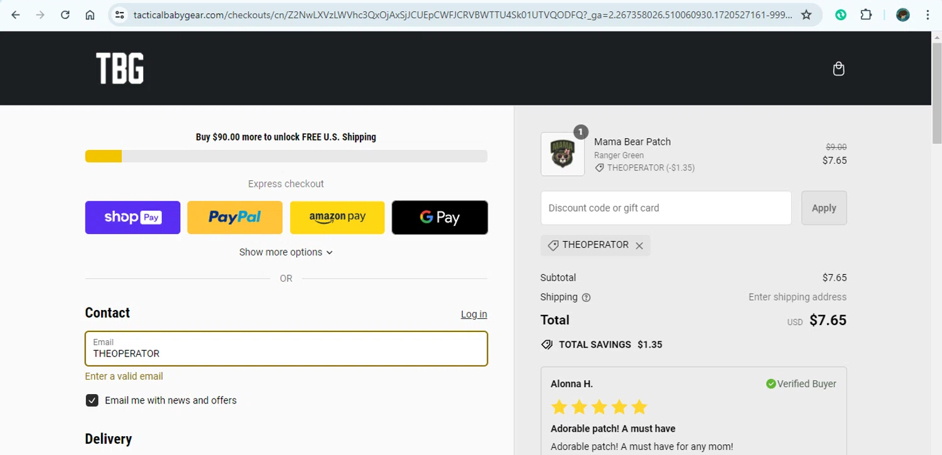Click the Express checkout label

(286, 184)
